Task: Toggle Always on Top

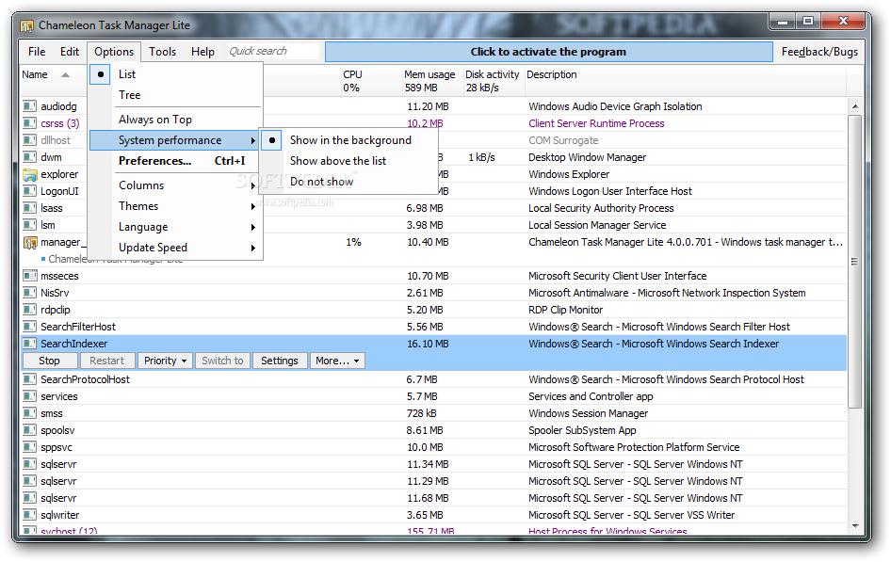Action: tap(176, 120)
